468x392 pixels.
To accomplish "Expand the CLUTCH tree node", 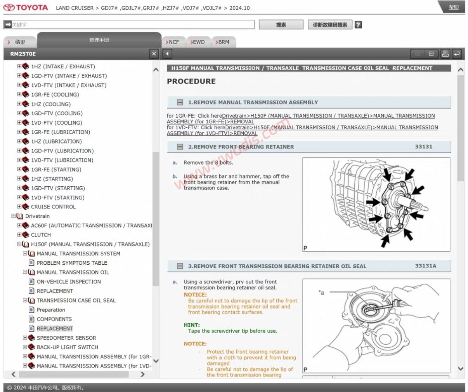I will (19, 235).
